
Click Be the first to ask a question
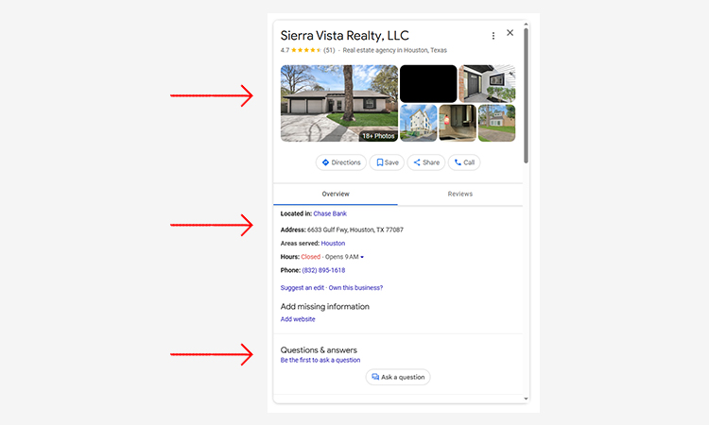(320, 360)
